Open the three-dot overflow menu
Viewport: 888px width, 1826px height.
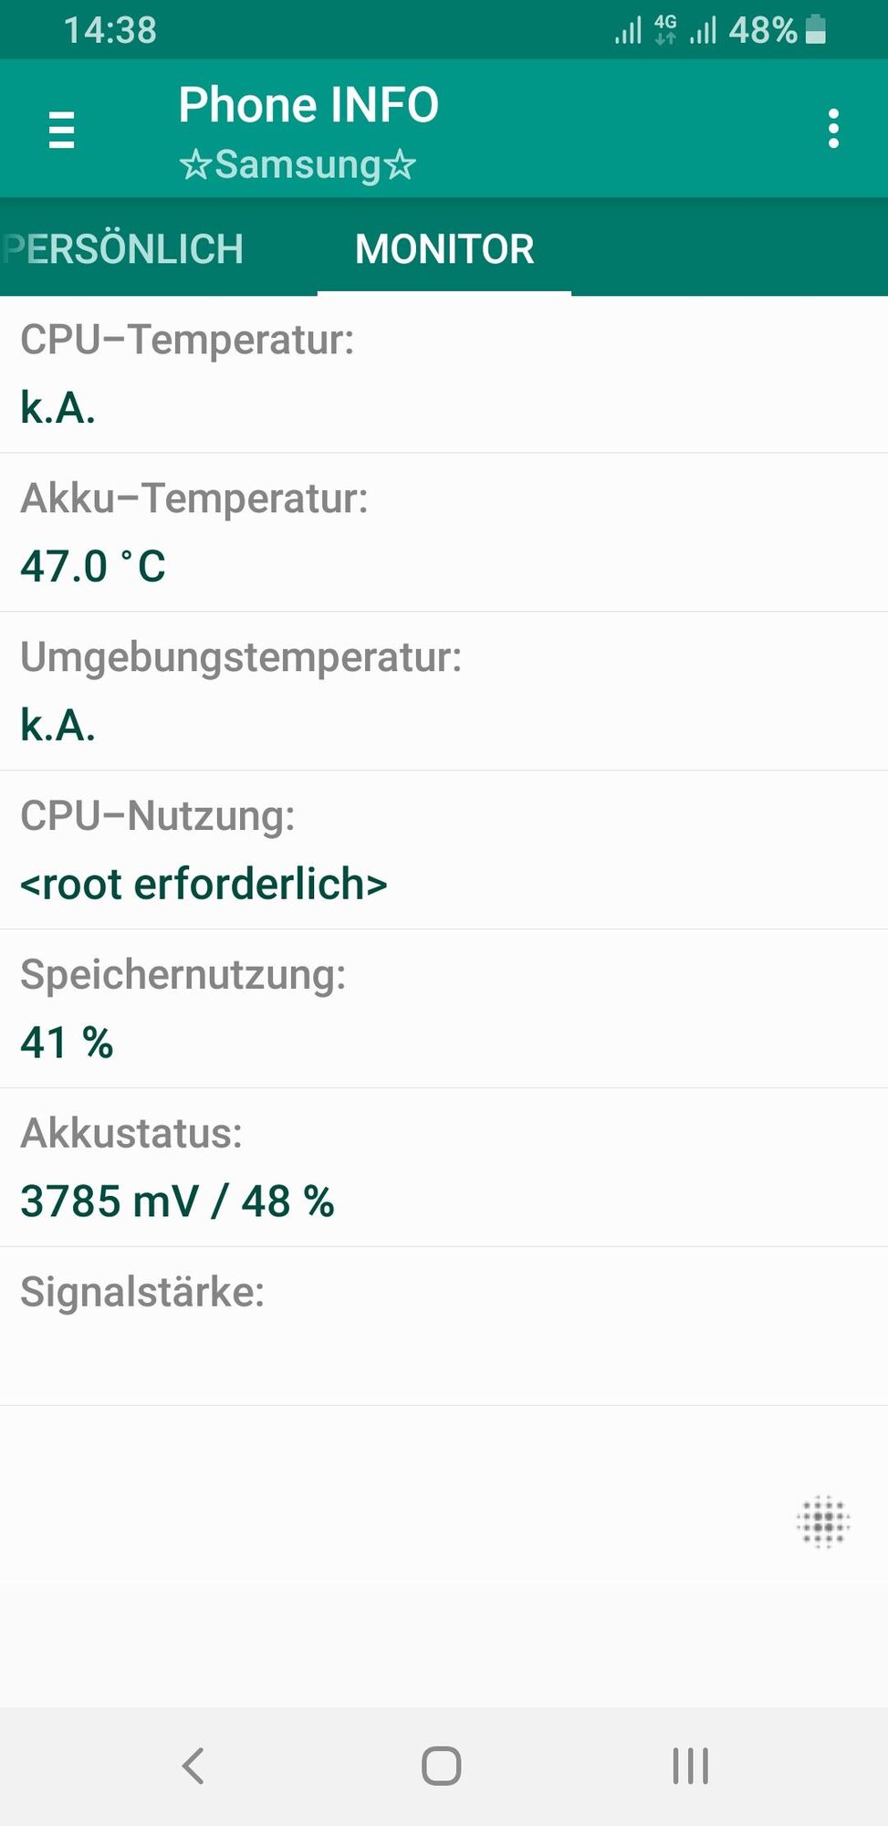click(832, 129)
